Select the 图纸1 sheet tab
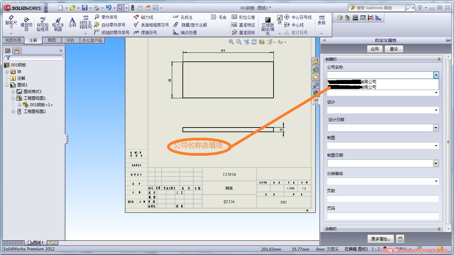This screenshot has width=454, height=255. coord(36,243)
